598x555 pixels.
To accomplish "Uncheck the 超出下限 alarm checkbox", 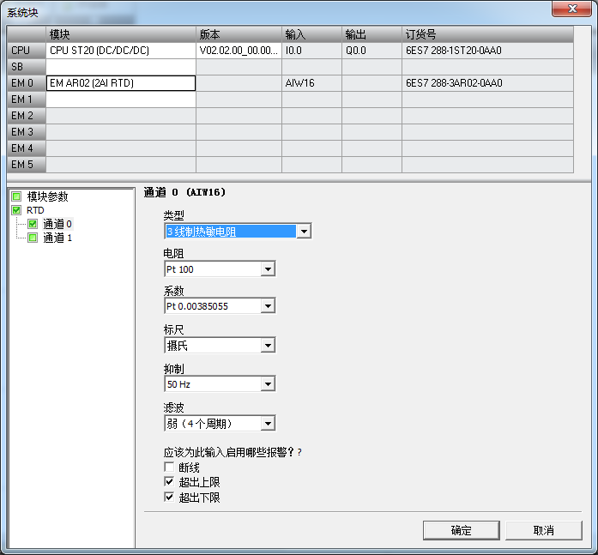I will 169,497.
